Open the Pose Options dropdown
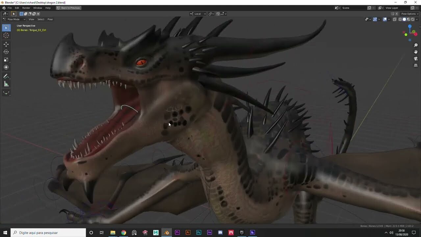Viewport: 421px width, 237px height. (x=409, y=13)
